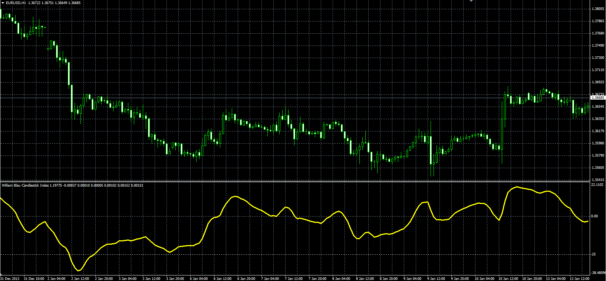Click the 1.37865 price scale label

(x=598, y=21)
